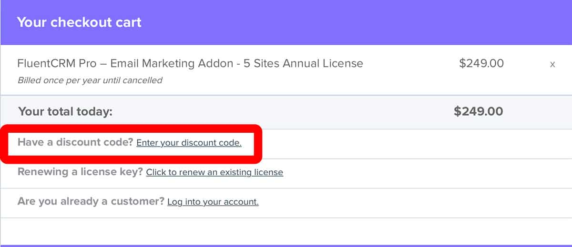572x247 pixels.
Task: Select the Your checkout cart heading
Action: [x=79, y=22]
